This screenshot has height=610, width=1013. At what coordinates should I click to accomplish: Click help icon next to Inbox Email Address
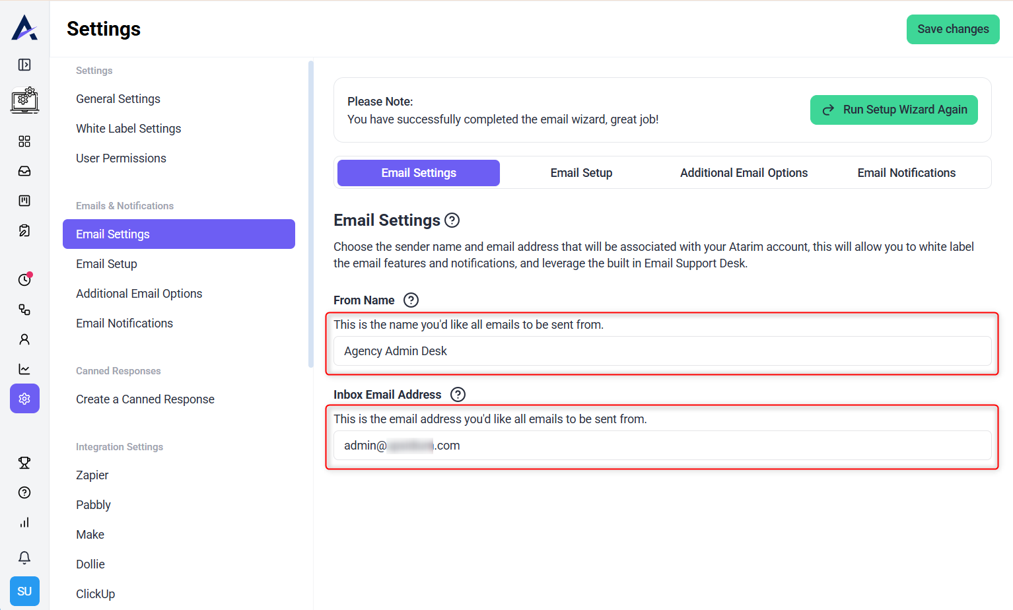[458, 395]
